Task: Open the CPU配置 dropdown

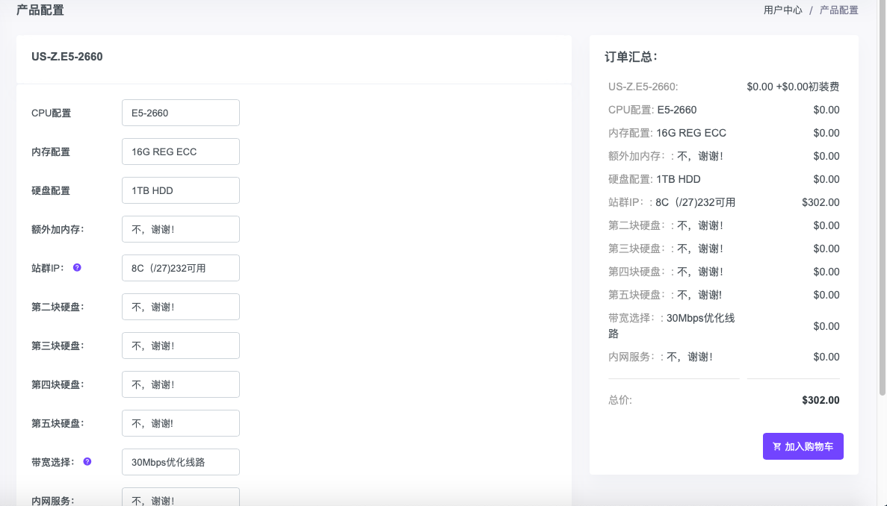Action: 180,113
